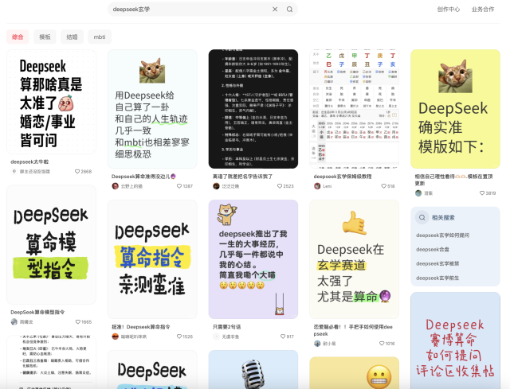510x389 pixels.
Task: Open blue thumbnail 'Deepseek赛博算命如何提问'
Action: 455,340
